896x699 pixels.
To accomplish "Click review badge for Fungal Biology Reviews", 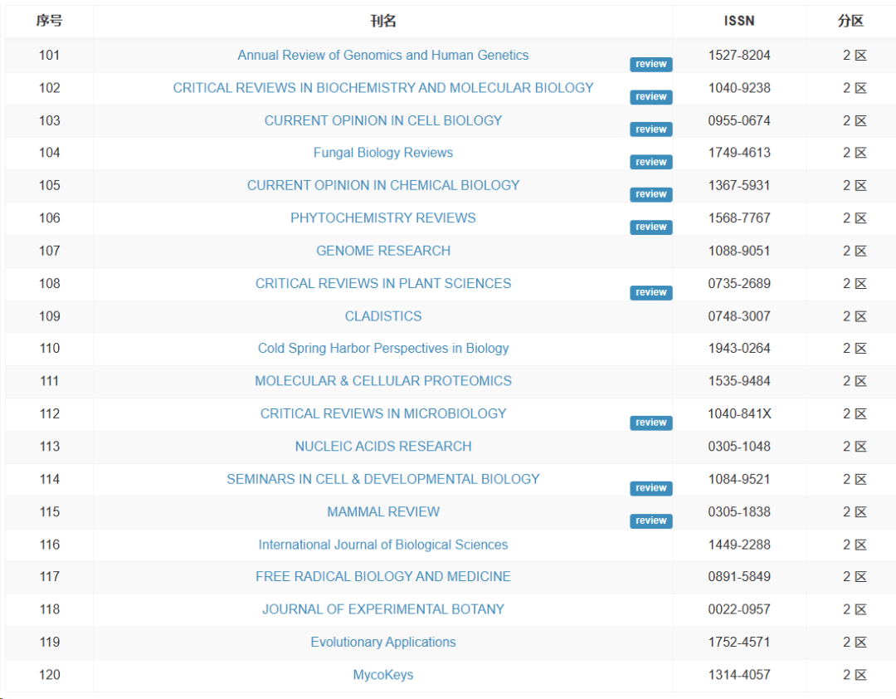I will [651, 162].
